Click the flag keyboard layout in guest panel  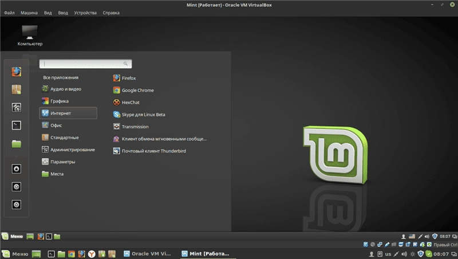pos(412,236)
